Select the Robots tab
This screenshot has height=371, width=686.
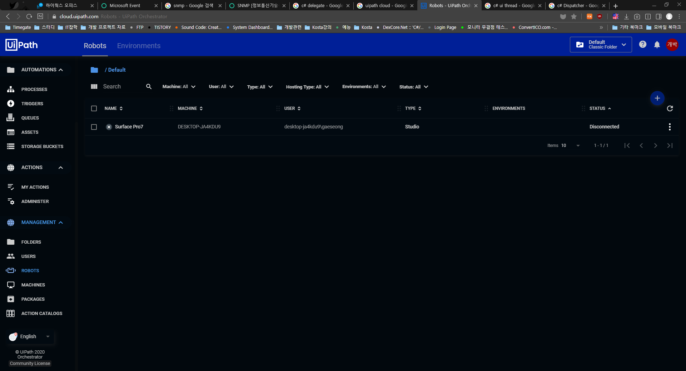(95, 46)
